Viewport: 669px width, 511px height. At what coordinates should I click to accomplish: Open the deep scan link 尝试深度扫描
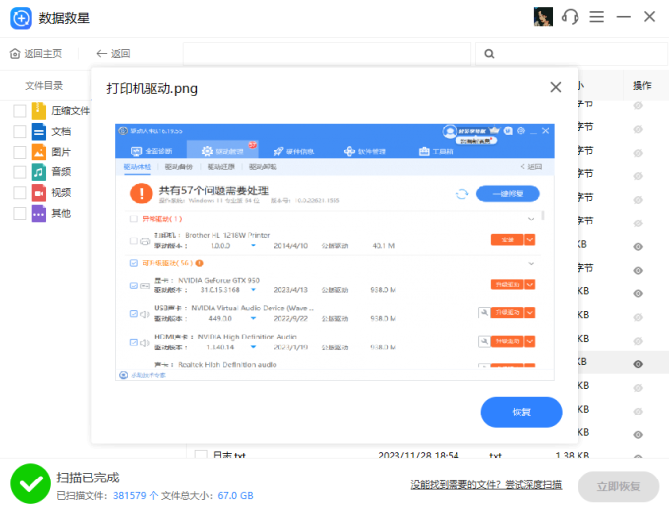[533, 485]
